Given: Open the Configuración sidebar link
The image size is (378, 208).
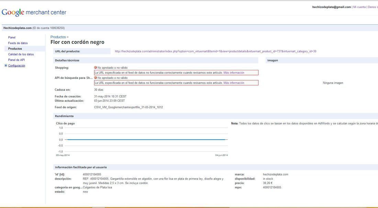Looking at the screenshot, I should coord(16,65).
